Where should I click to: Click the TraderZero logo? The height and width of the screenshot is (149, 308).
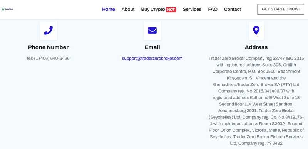pyautogui.click(x=7, y=9)
